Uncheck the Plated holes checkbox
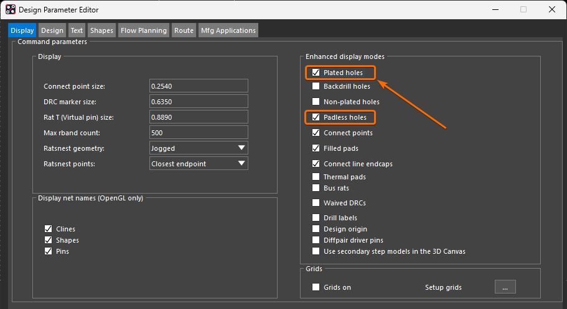 pos(316,73)
